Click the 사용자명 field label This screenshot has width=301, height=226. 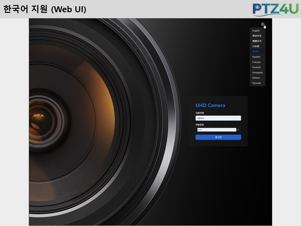(200, 113)
